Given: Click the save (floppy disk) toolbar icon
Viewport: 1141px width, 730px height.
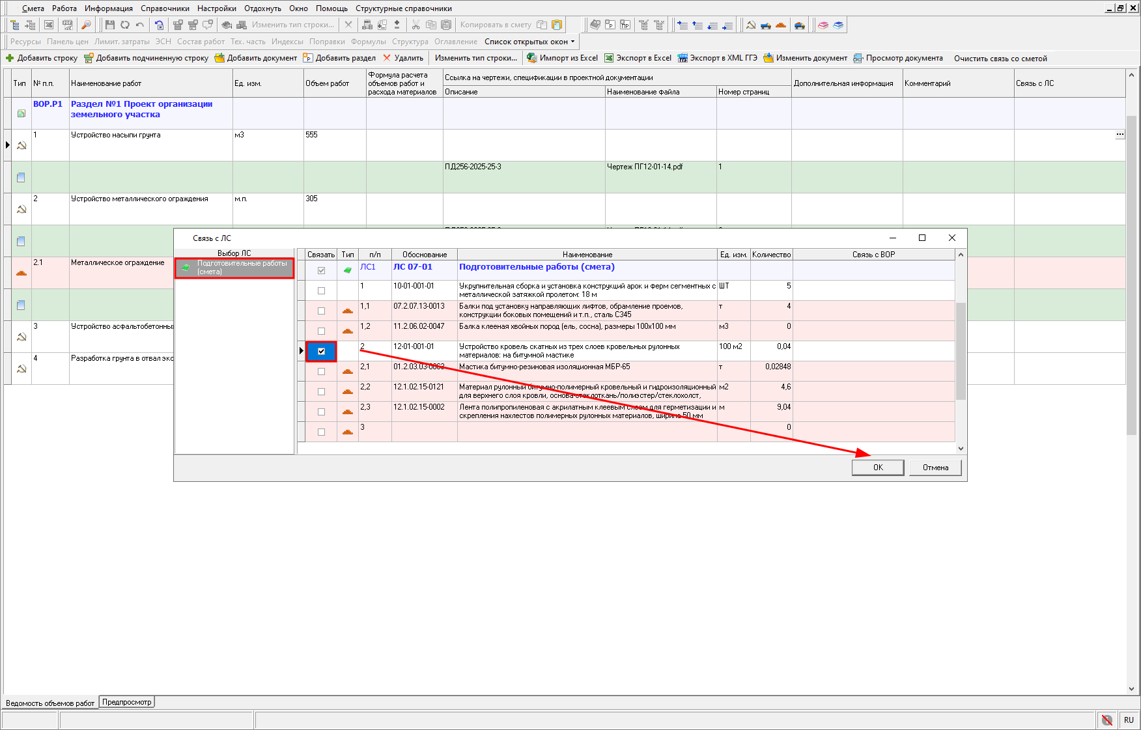Looking at the screenshot, I should (109, 25).
